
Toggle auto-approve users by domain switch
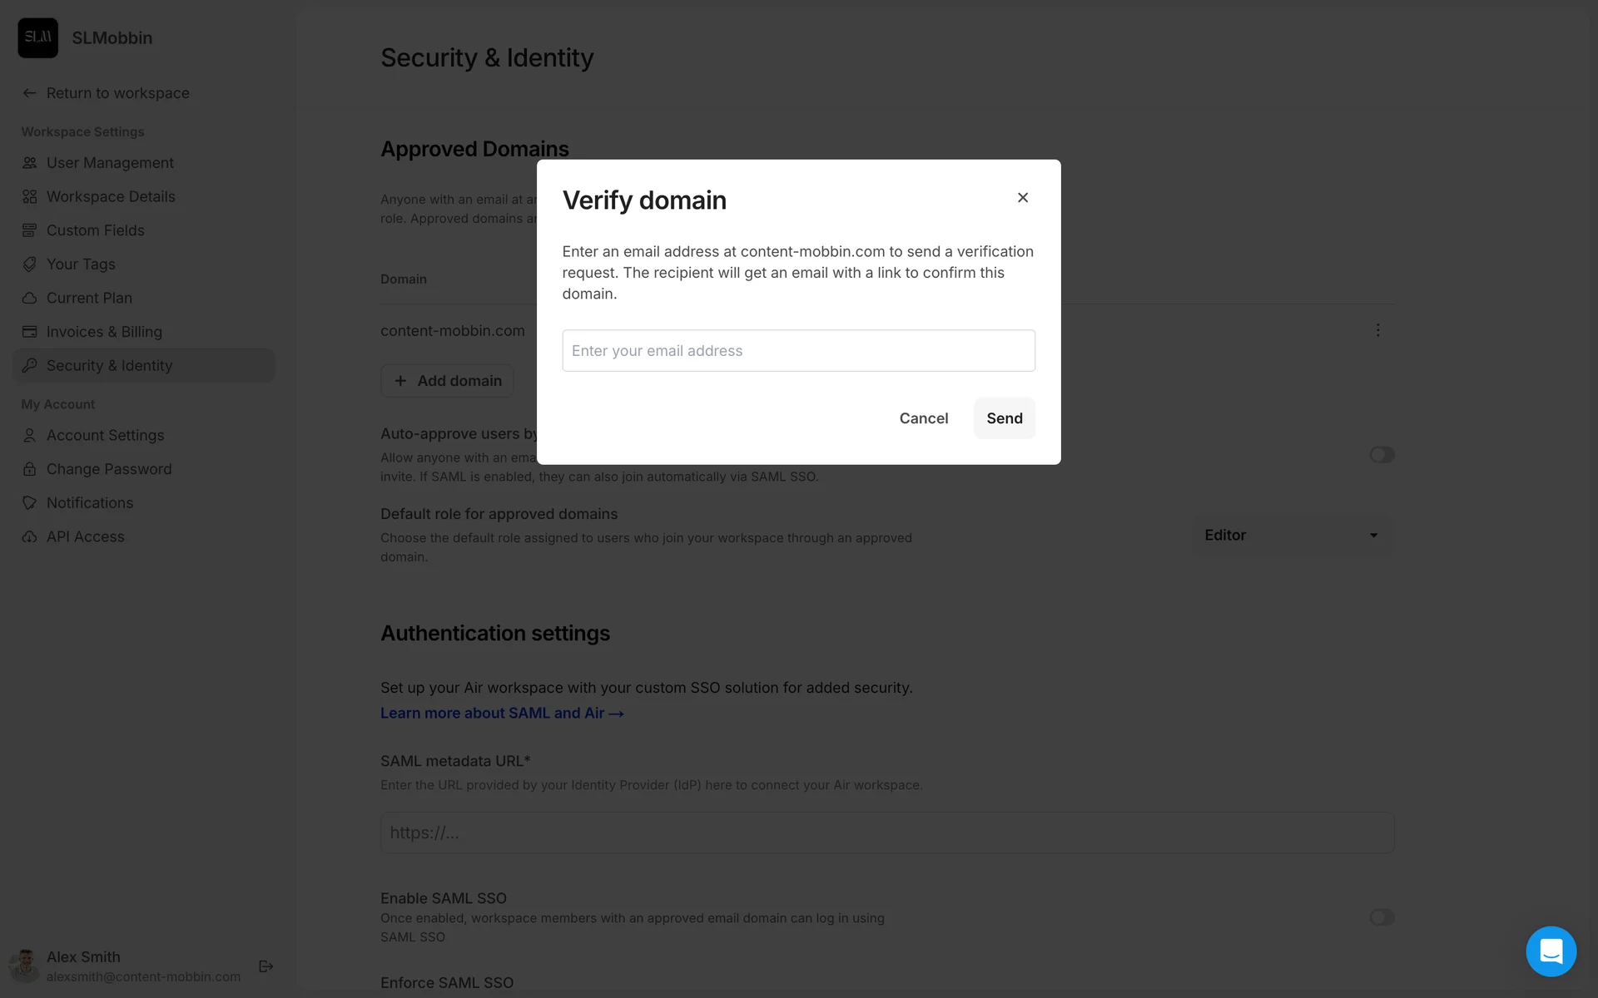tap(1382, 455)
